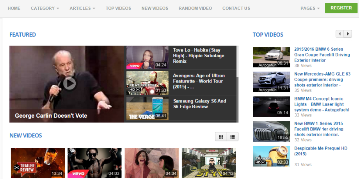
Task: Click the featured playlist scrollbar
Action: tap(237, 84)
